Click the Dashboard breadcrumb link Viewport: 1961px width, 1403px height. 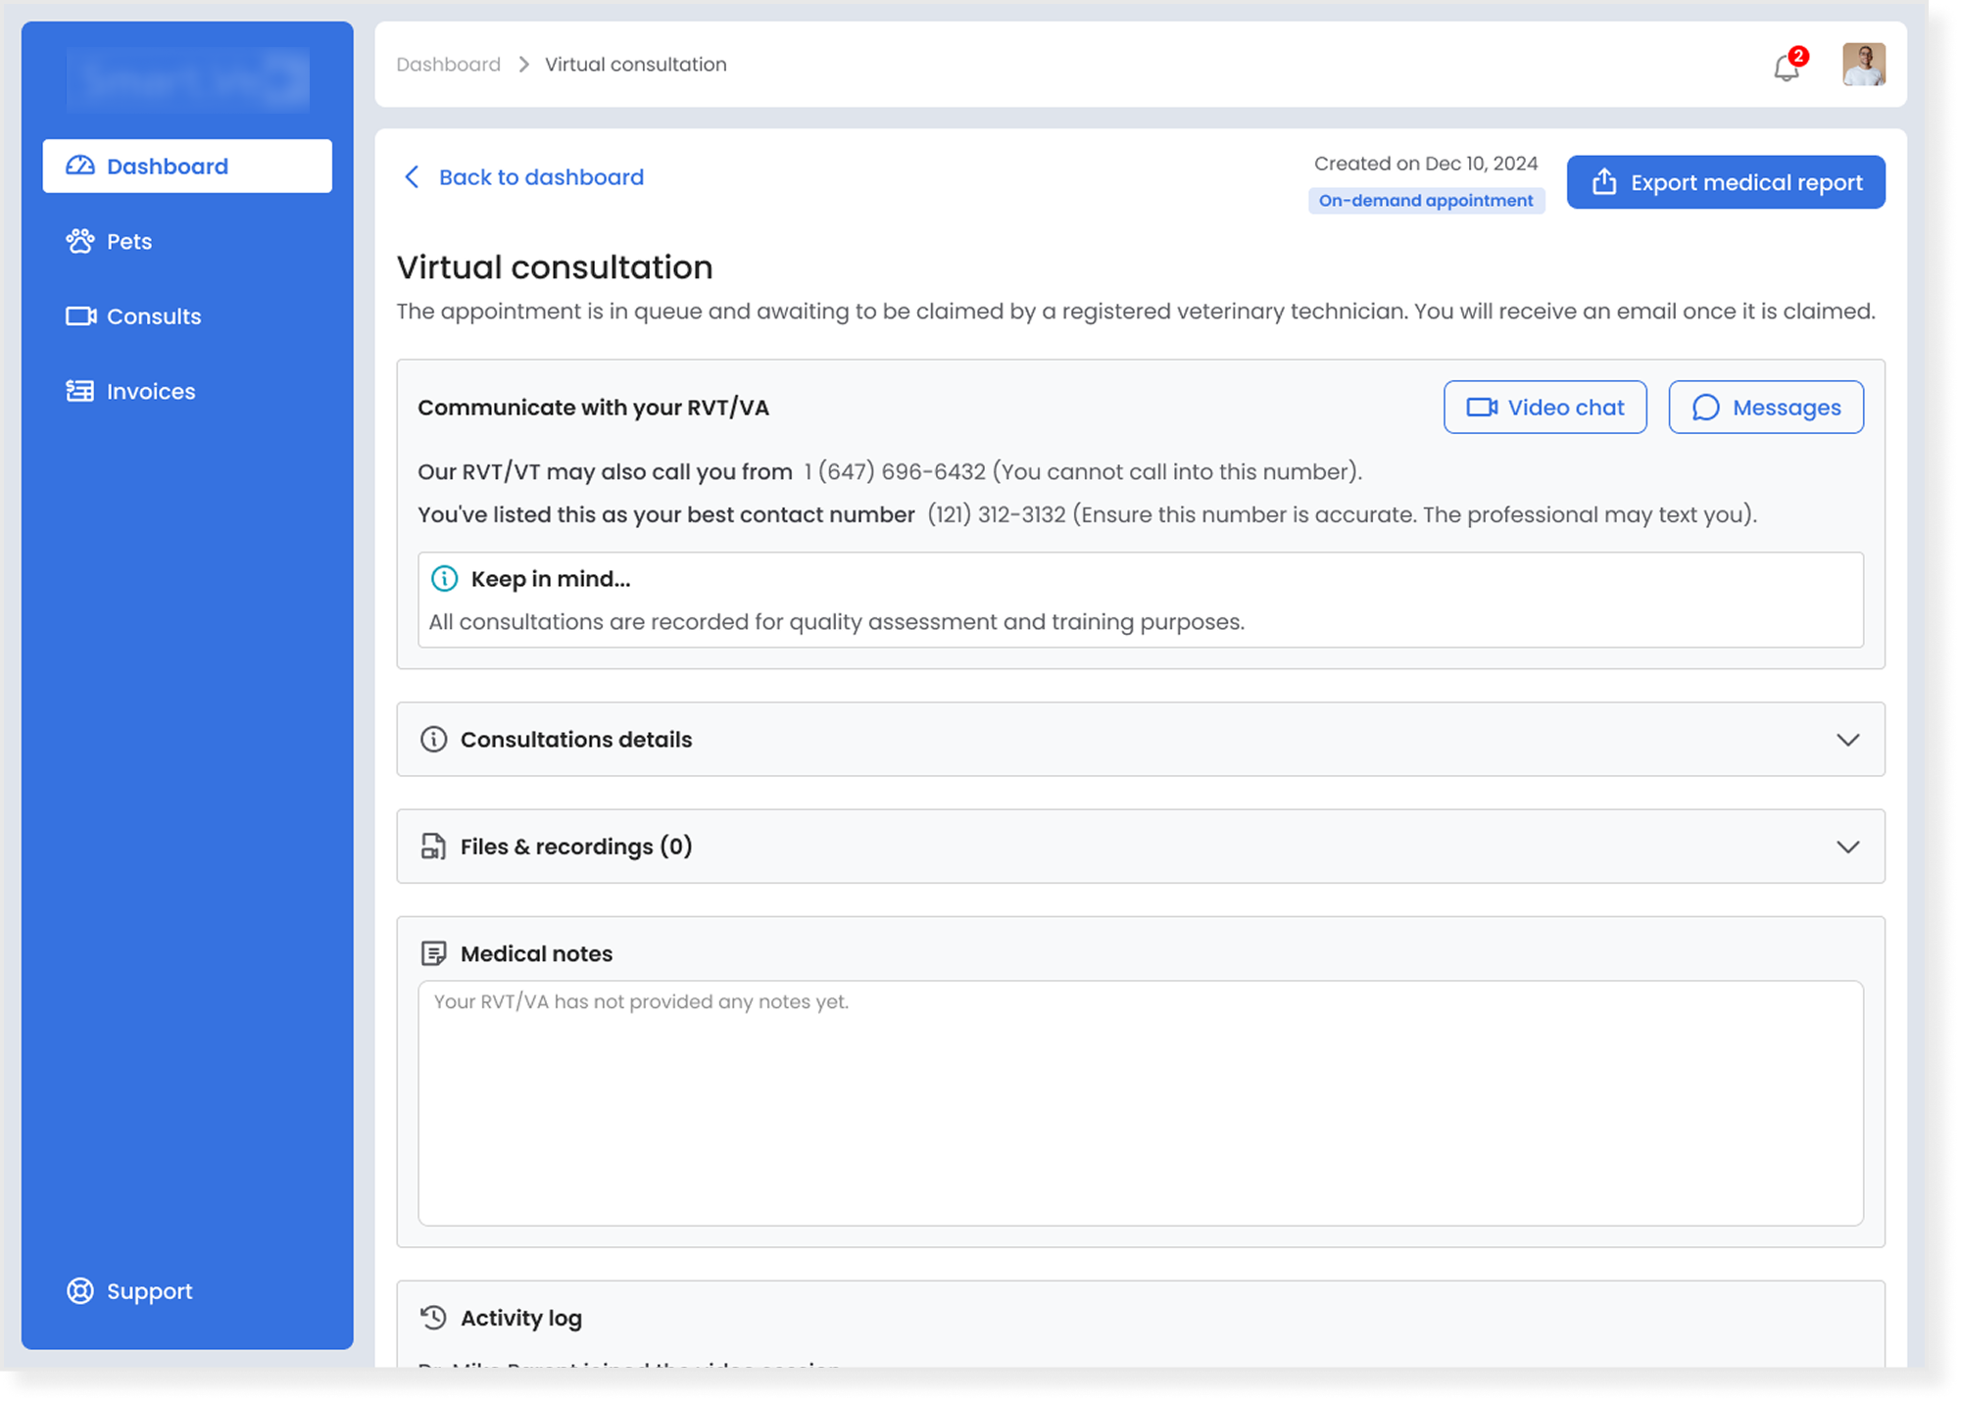[448, 65]
